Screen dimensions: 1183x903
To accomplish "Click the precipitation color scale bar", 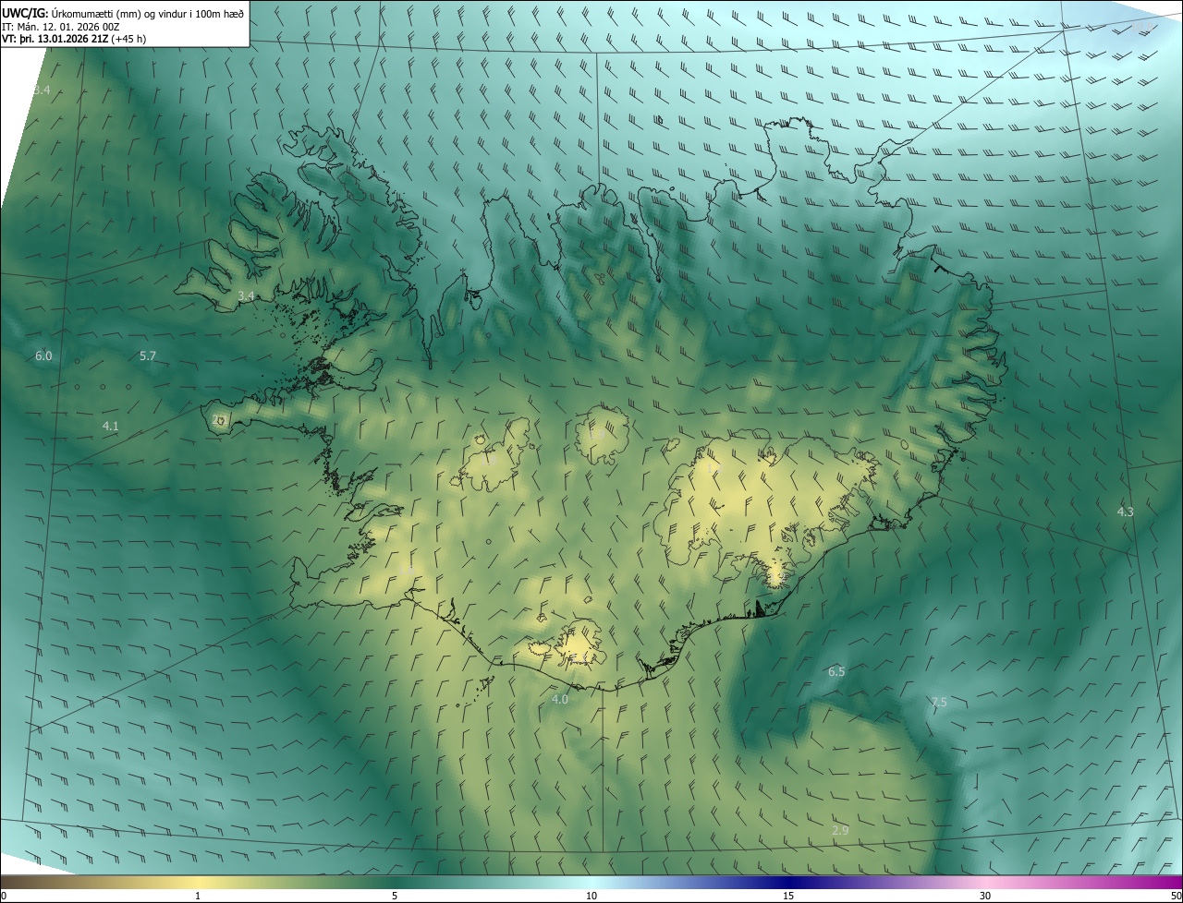I will pos(591,882).
